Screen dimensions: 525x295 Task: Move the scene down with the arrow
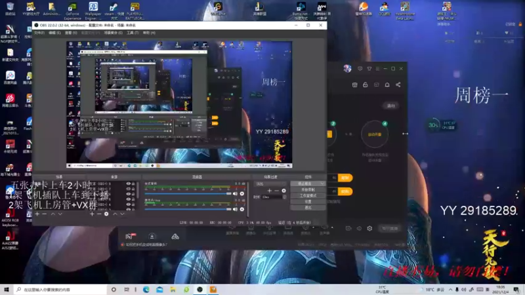(x=60, y=214)
